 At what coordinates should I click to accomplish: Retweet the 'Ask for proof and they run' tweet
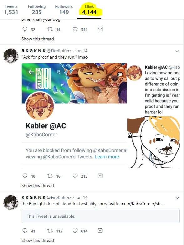tap(50, 176)
